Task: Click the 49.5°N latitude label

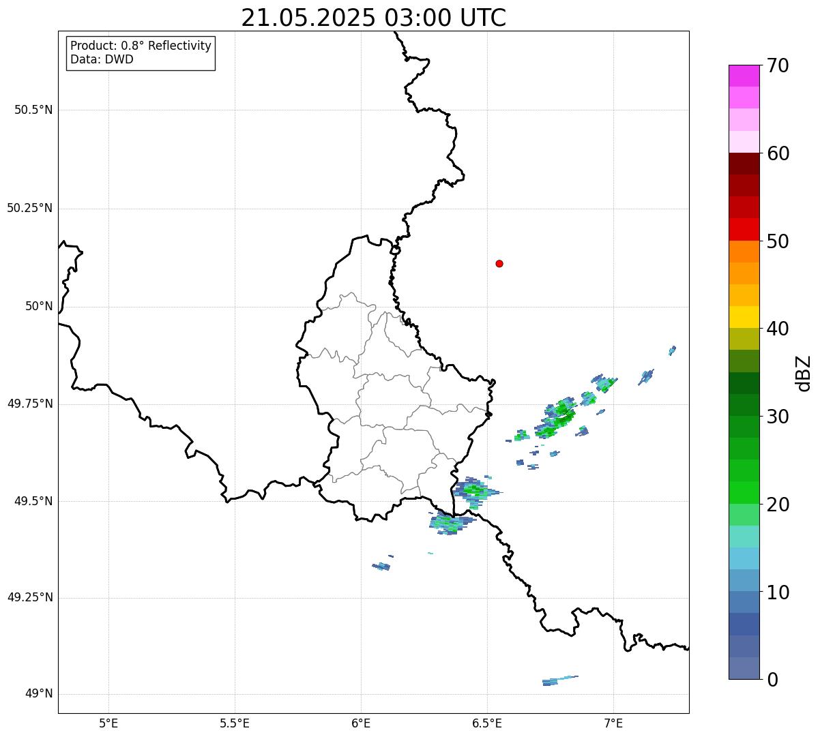Action: tap(33, 501)
